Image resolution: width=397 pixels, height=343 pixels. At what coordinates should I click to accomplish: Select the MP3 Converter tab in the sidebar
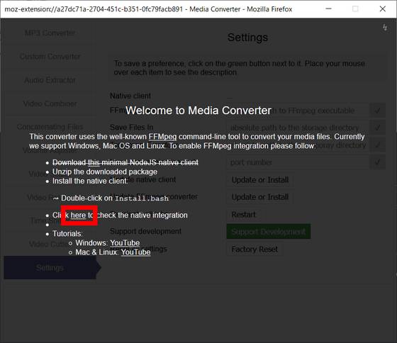50,33
